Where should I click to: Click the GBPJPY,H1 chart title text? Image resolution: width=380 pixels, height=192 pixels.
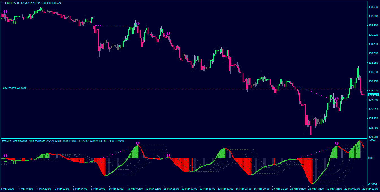pos(12,3)
